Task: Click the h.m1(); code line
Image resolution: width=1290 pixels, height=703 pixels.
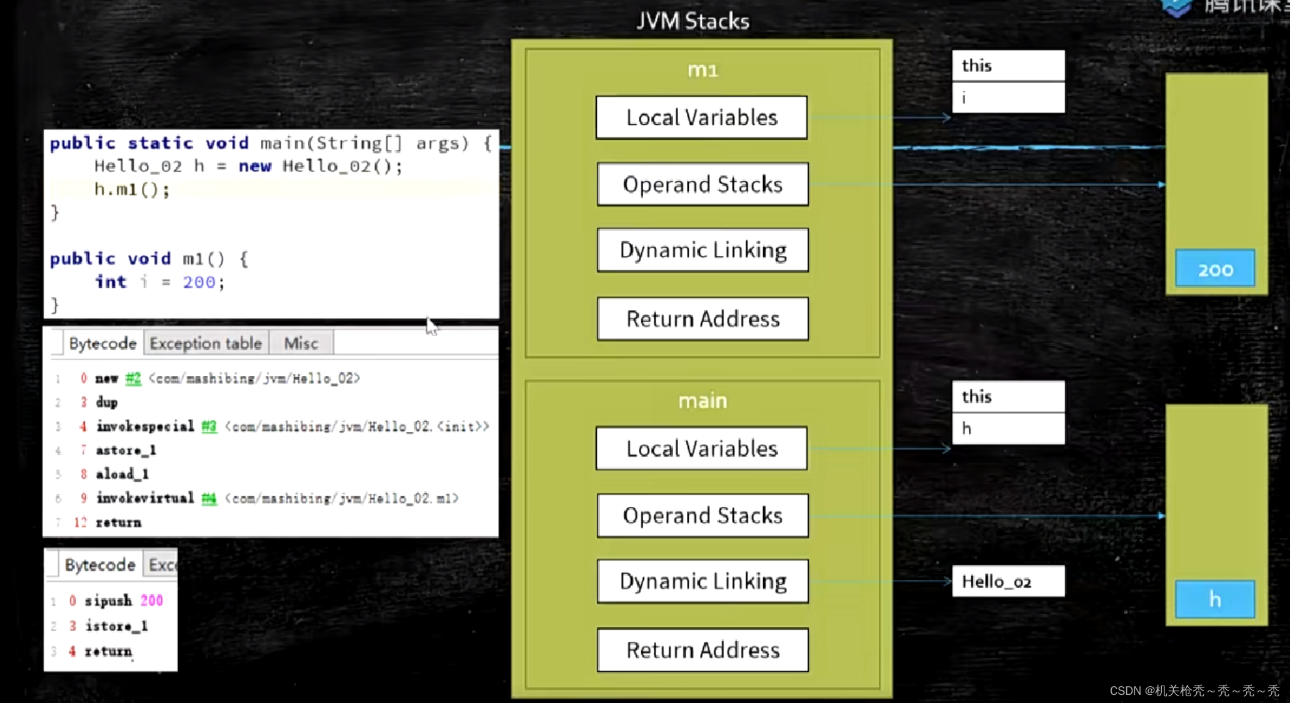Action: 132,189
